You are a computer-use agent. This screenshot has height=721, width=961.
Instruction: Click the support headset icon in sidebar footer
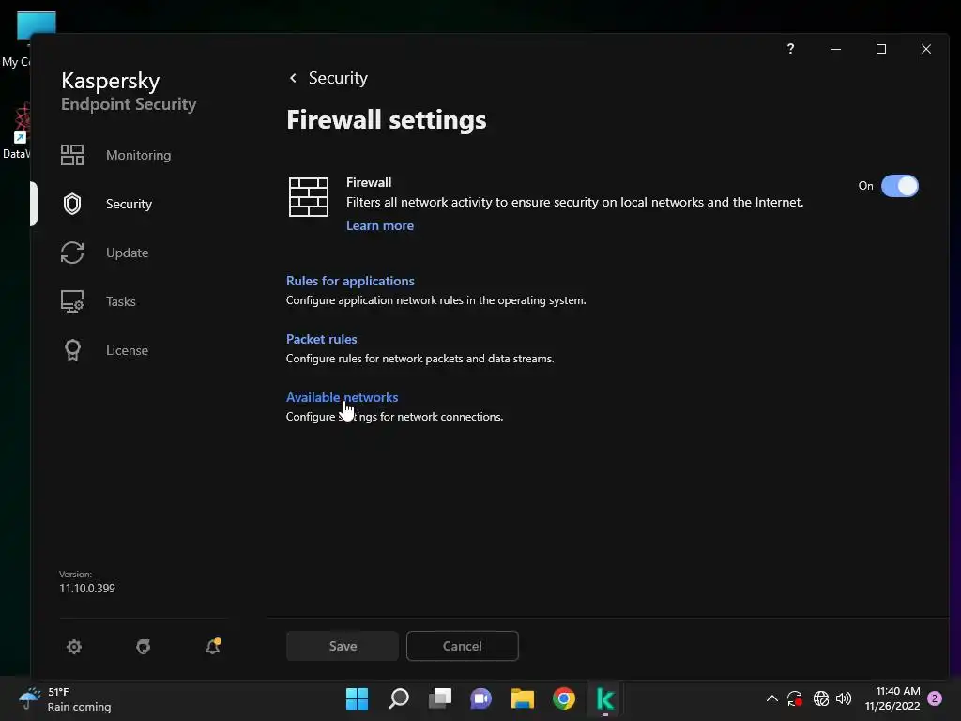(144, 646)
